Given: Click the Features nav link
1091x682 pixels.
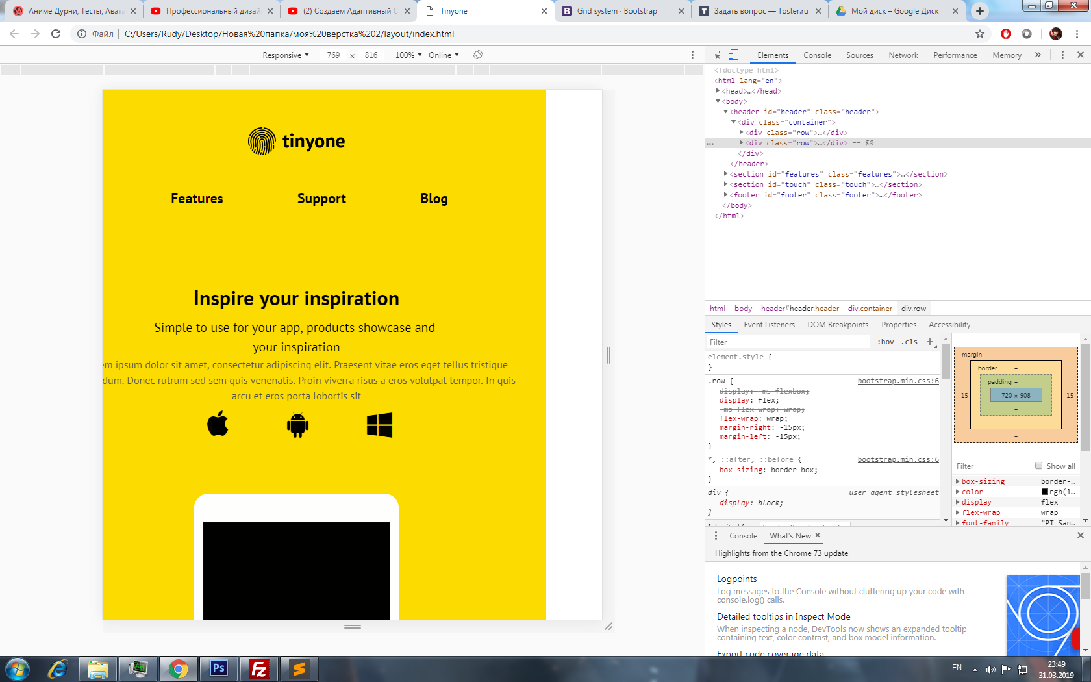Looking at the screenshot, I should pyautogui.click(x=197, y=199).
